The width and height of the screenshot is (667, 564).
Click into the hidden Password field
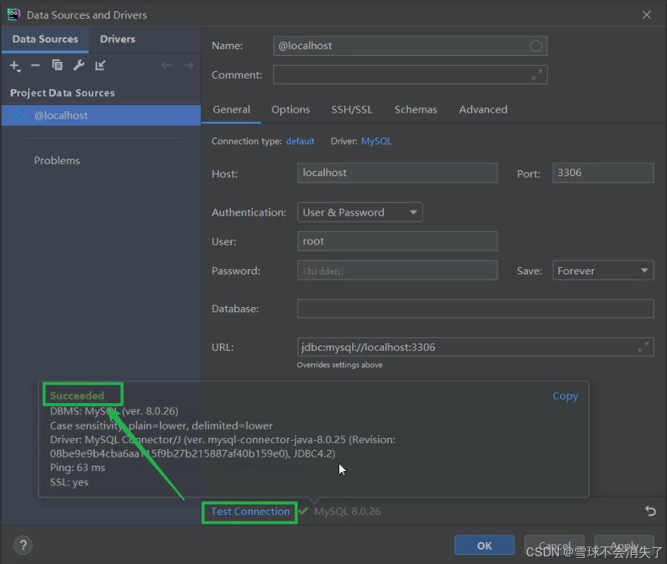[x=397, y=271]
